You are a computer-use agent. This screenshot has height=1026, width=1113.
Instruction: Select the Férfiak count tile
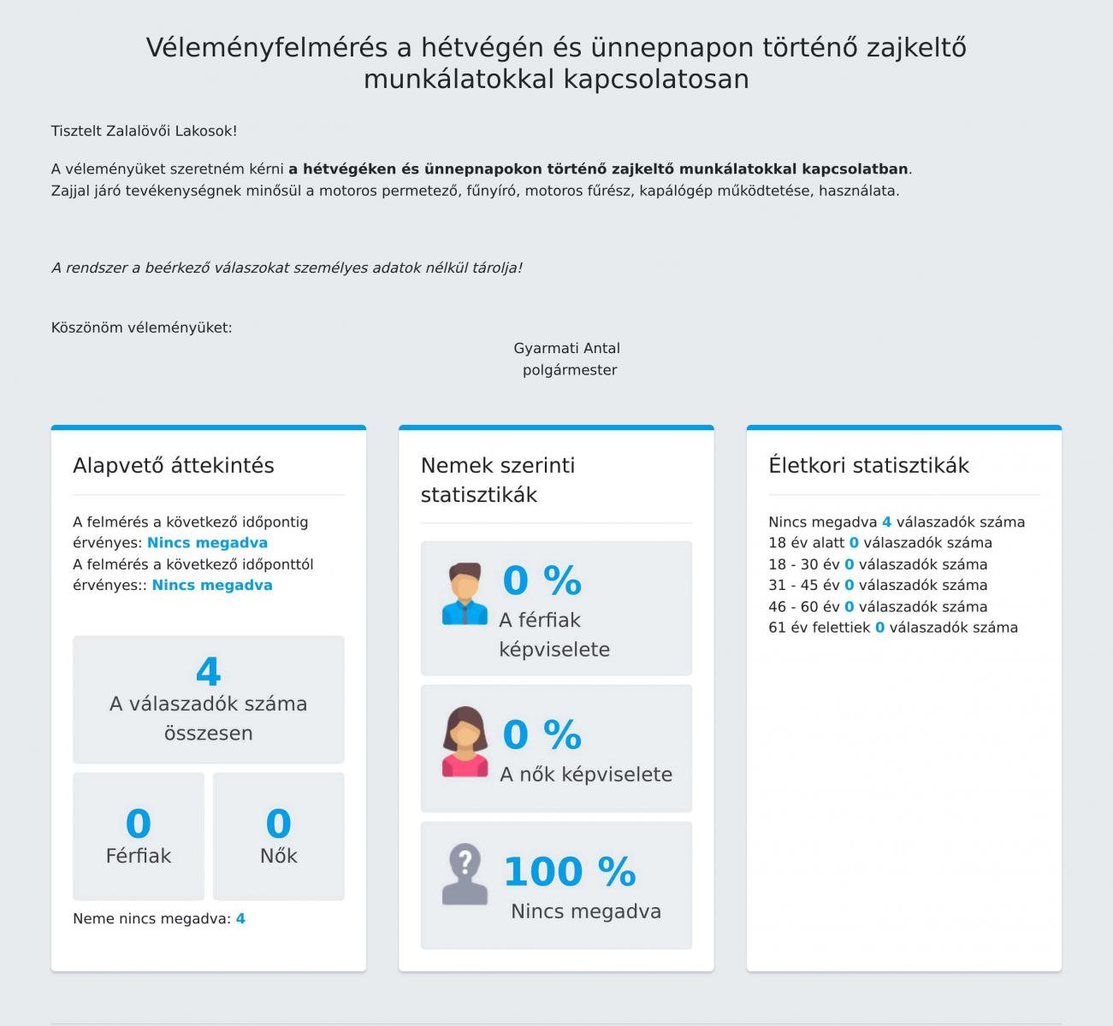click(139, 836)
